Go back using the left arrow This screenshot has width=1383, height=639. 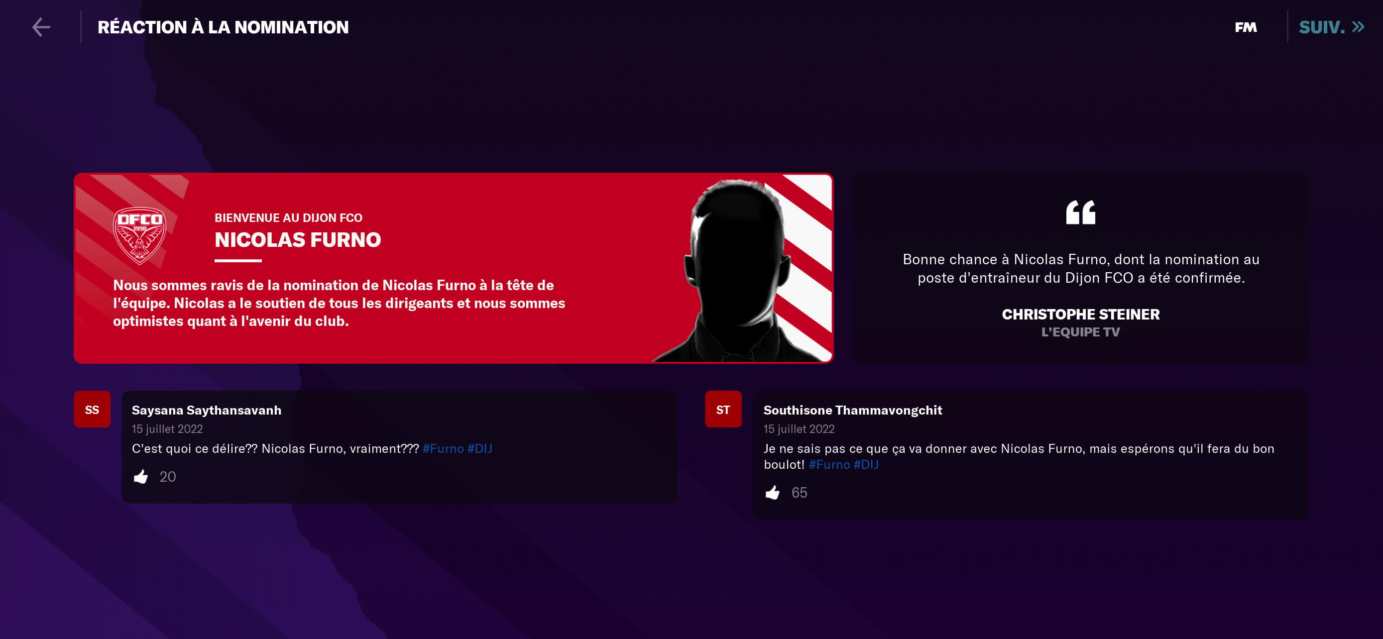point(41,27)
